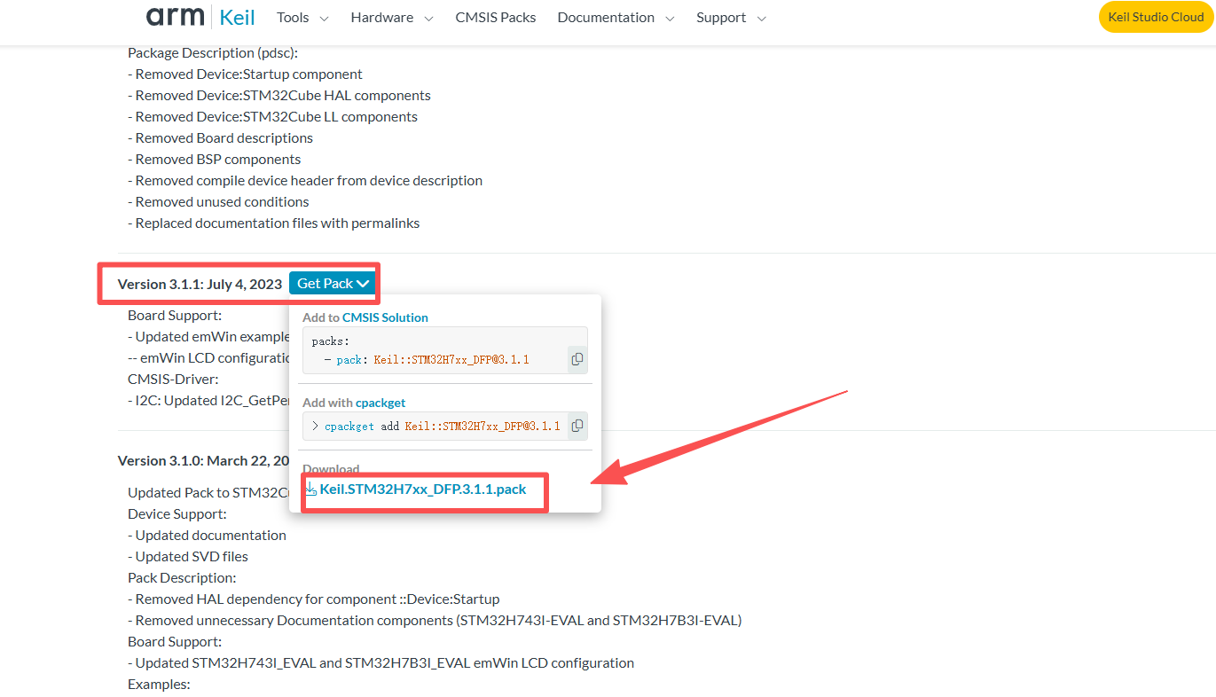
Task: Click the download icon beside the pack file
Action: [310, 489]
